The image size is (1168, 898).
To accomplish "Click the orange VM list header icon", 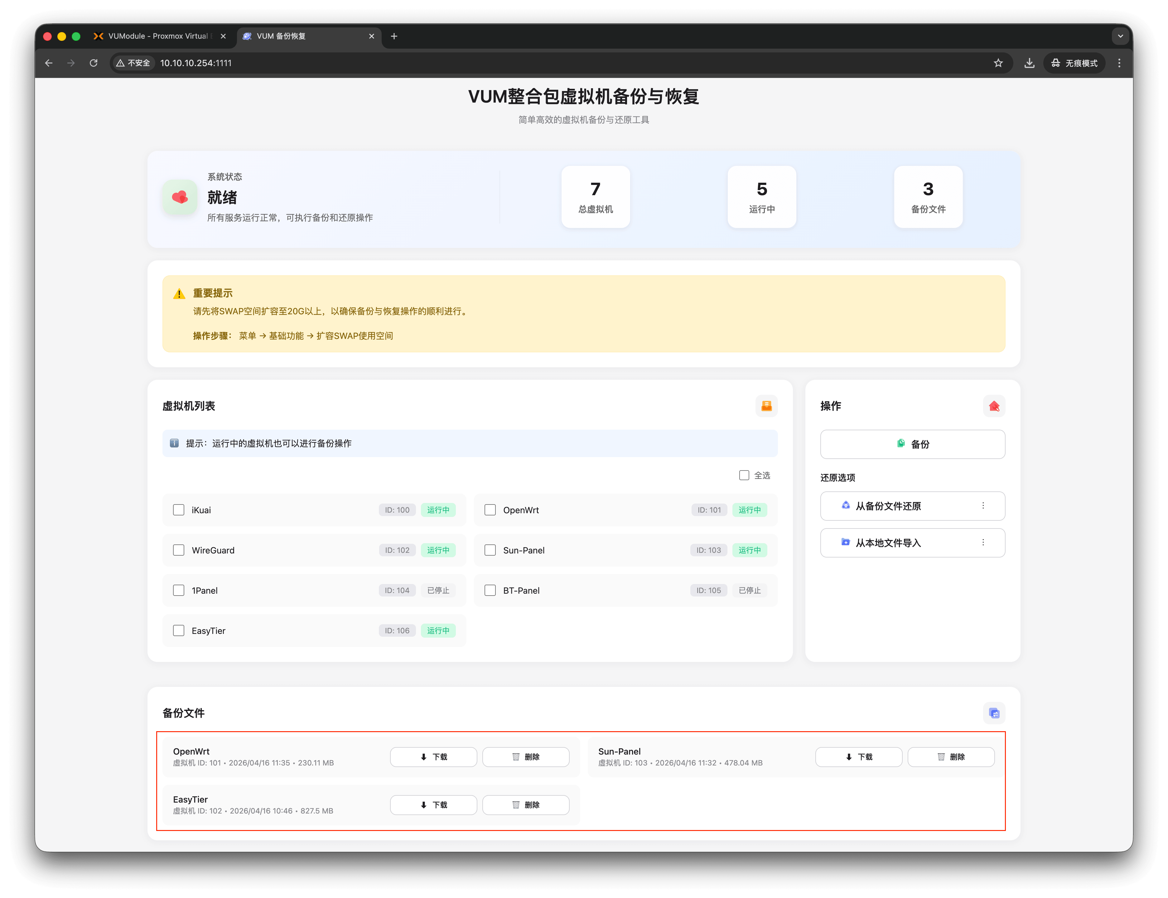I will 766,406.
